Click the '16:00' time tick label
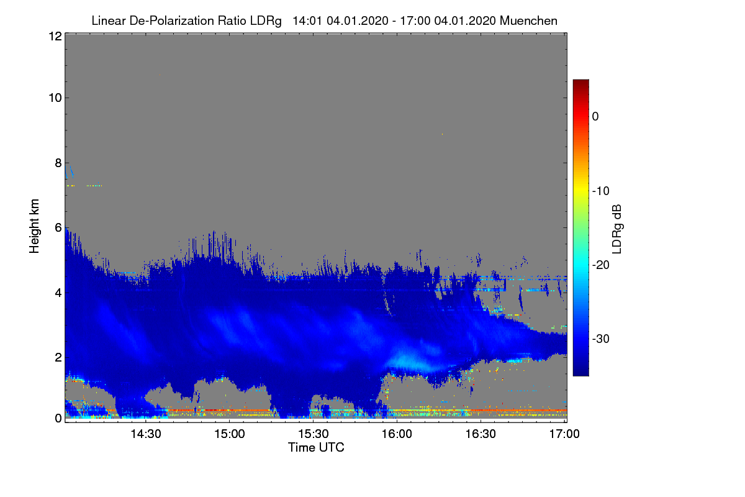 click(x=397, y=434)
